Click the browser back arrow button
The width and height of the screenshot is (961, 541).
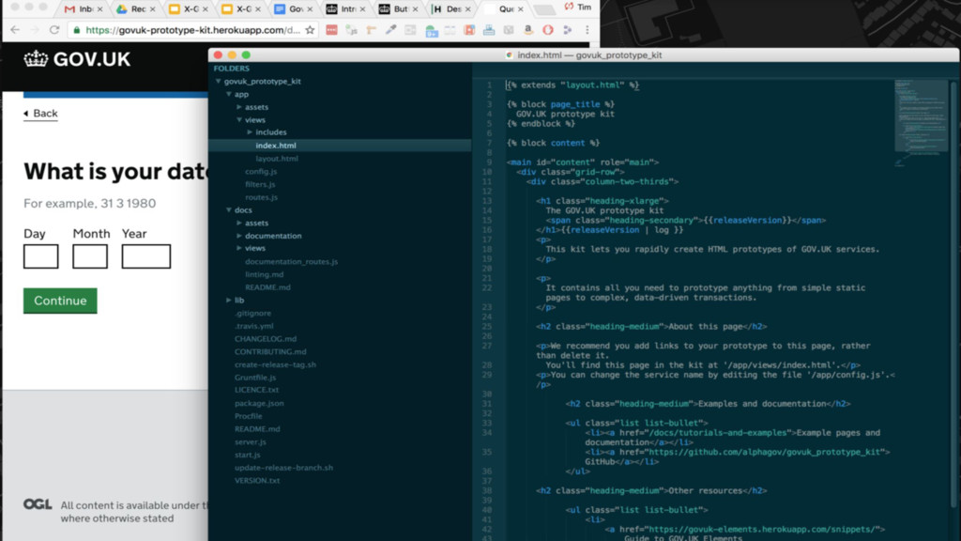[x=15, y=29]
